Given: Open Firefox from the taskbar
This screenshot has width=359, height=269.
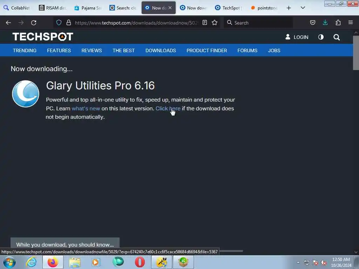Looking at the screenshot, I should 53,262.
